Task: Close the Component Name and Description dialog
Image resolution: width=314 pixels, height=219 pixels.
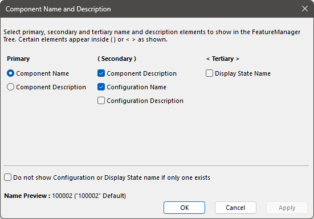Action: click(305, 9)
